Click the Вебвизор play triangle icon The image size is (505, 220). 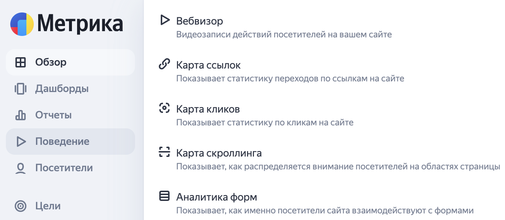point(165,20)
